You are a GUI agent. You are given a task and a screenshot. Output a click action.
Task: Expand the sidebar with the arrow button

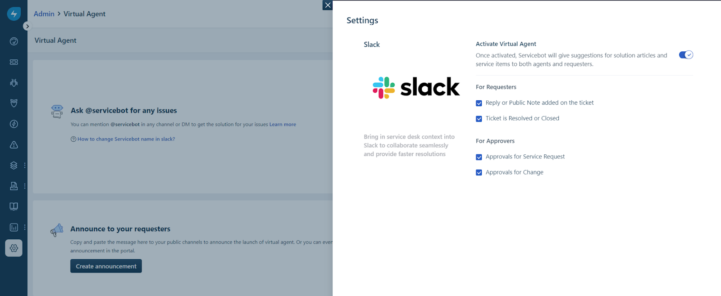(x=27, y=26)
